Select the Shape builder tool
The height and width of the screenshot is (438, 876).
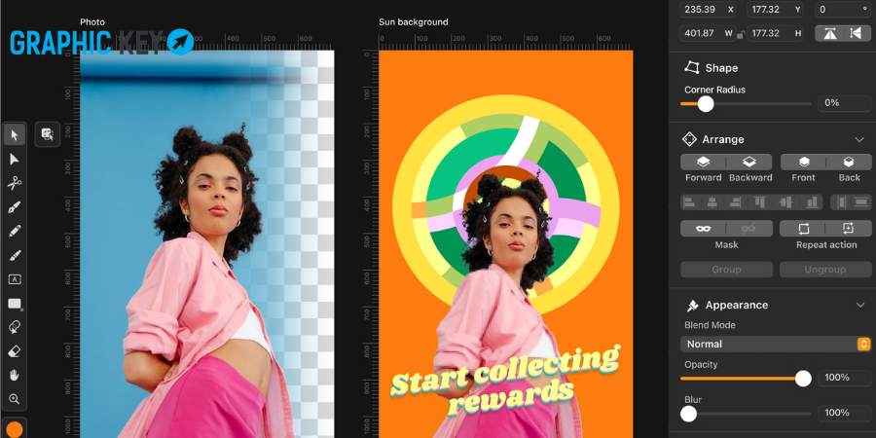[x=14, y=327]
